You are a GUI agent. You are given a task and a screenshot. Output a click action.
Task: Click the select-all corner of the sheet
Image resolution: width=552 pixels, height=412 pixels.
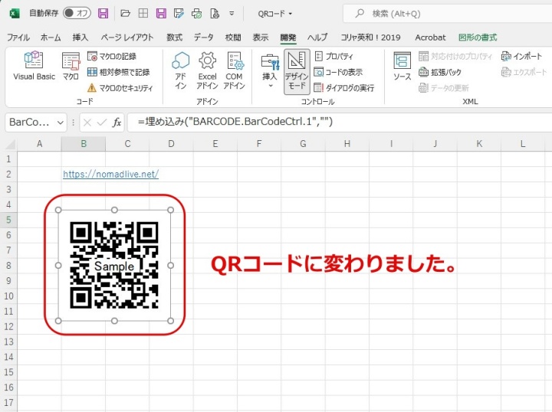click(x=8, y=144)
